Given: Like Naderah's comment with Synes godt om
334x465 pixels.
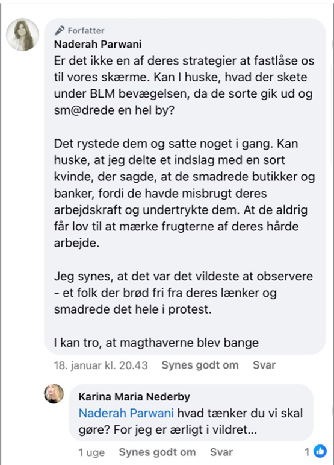Looking at the screenshot, I should point(200,365).
